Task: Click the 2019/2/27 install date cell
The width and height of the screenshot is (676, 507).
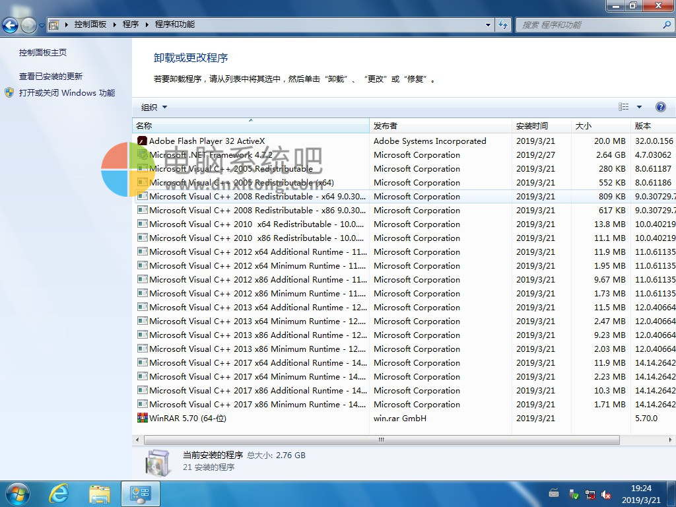Action: pos(535,154)
